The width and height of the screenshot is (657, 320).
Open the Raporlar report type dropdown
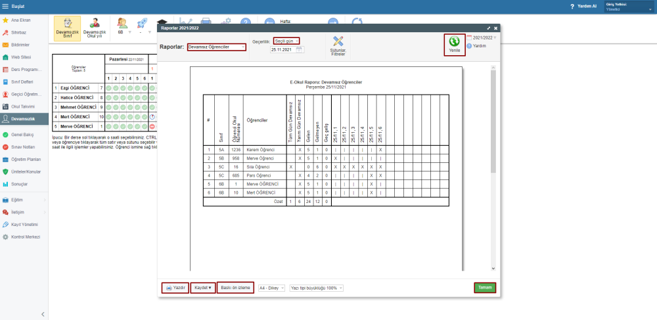pos(217,47)
